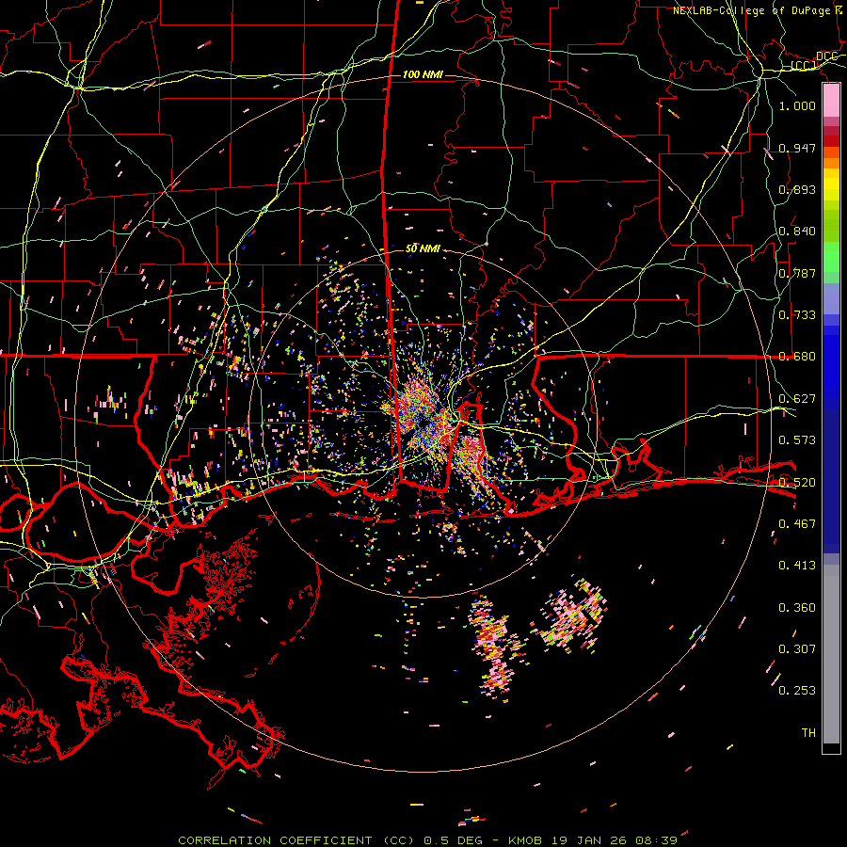Click the 100 NMI range ring label

(x=423, y=74)
